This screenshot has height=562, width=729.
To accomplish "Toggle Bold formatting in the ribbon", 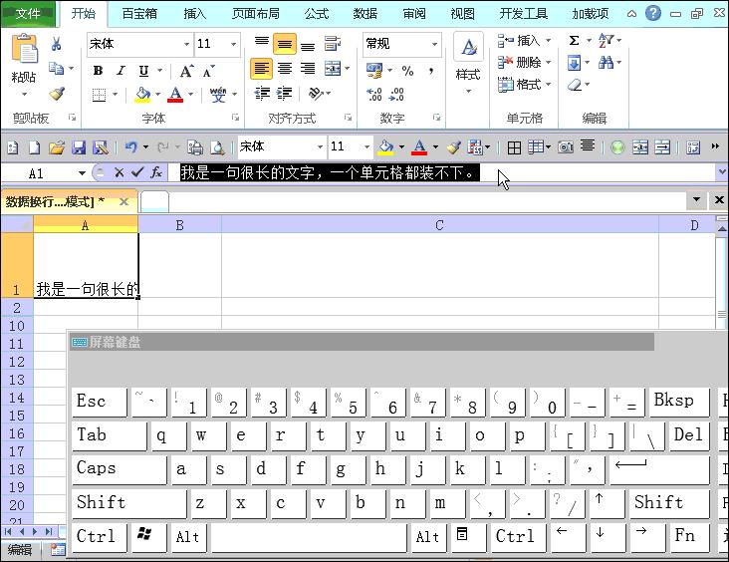I will (x=98, y=71).
